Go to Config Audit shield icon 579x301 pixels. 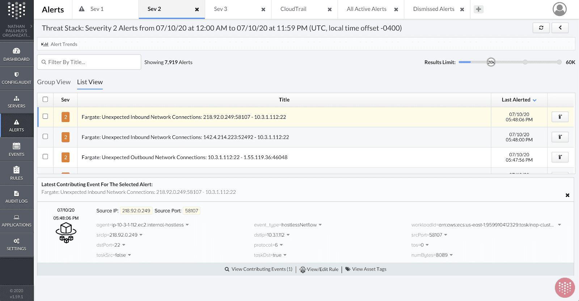(x=16, y=75)
